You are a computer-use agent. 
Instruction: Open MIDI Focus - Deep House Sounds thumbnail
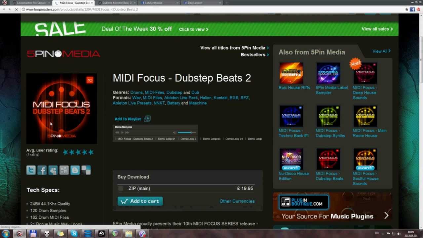[x=365, y=73]
